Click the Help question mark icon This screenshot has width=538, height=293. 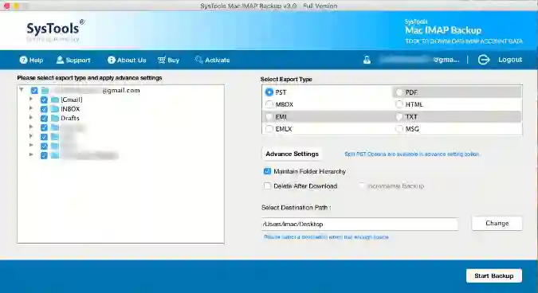(23, 60)
